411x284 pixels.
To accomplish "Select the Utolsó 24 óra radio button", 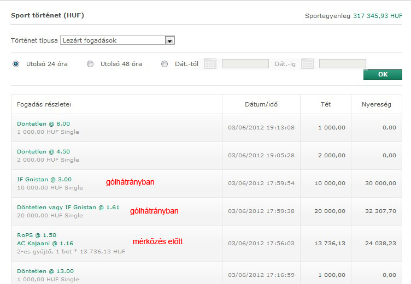I will coord(16,64).
